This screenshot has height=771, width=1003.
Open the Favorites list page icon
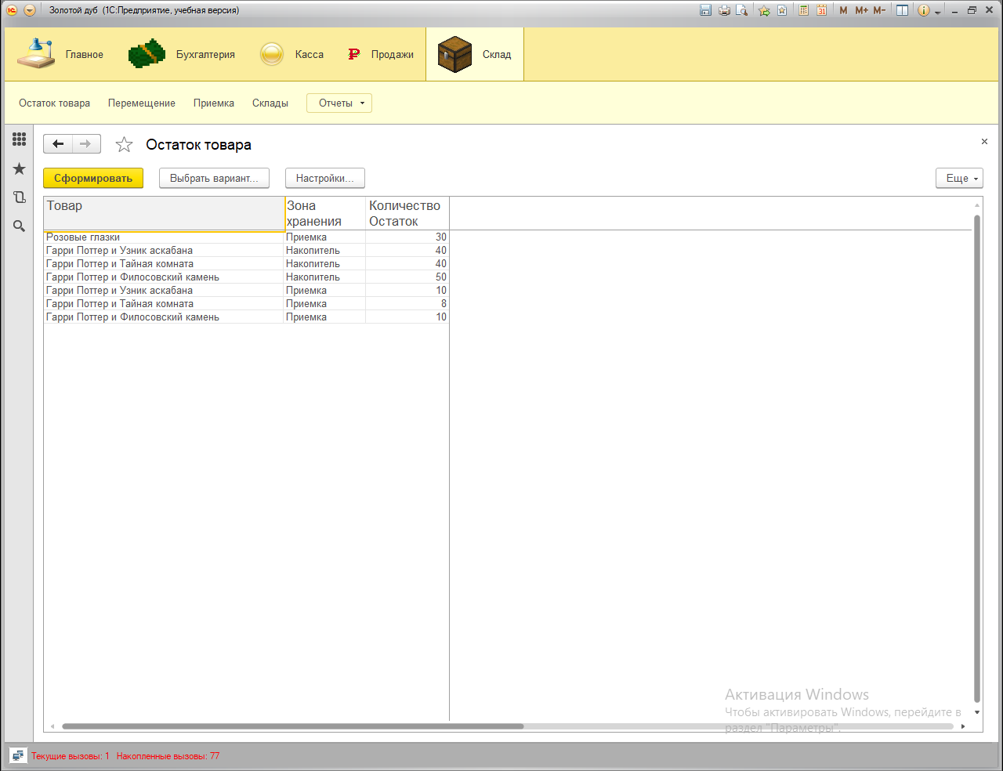[x=781, y=10]
